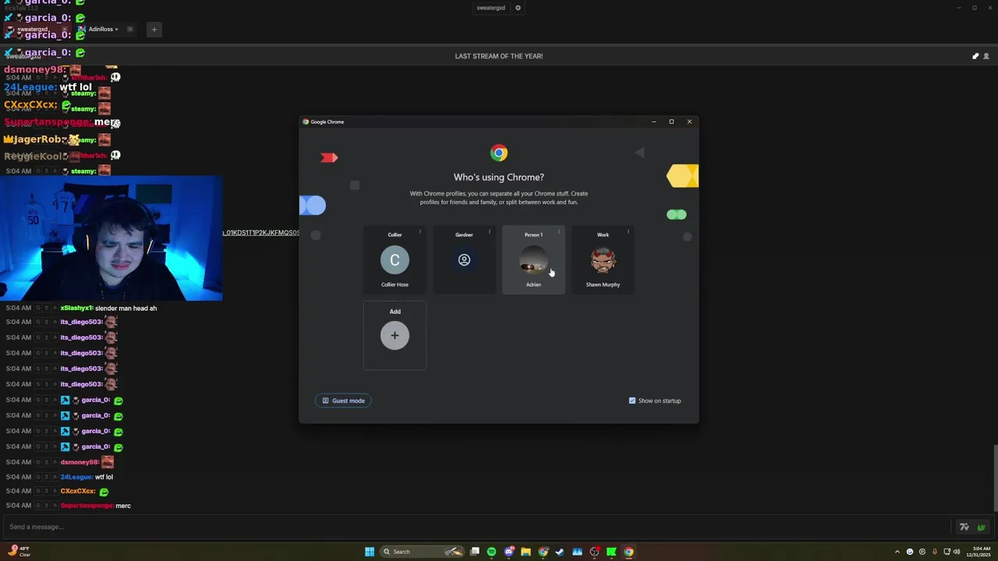Click username 24League in chat list
The height and width of the screenshot is (561, 998).
click(x=76, y=477)
